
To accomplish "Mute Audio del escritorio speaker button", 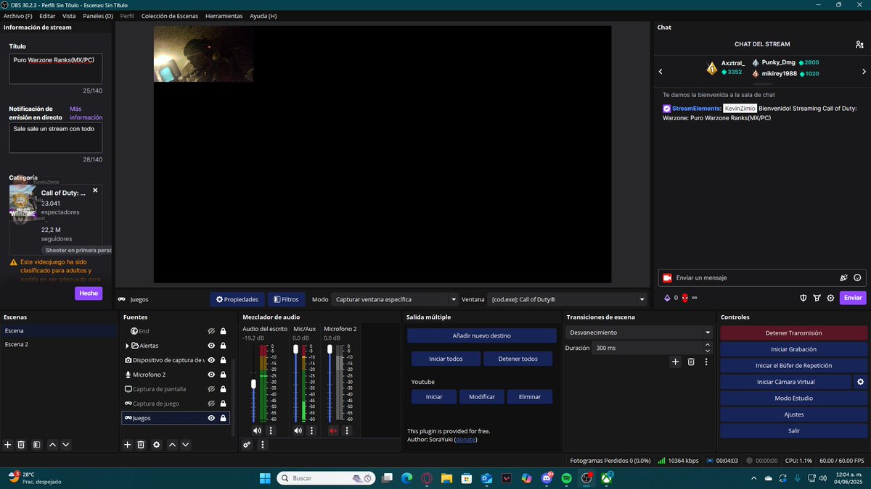I will (x=257, y=430).
